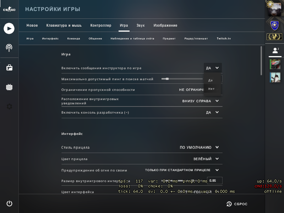This screenshot has width=284, height=213.
Task: Jump to Общение subsection link
Action: pos(95,38)
